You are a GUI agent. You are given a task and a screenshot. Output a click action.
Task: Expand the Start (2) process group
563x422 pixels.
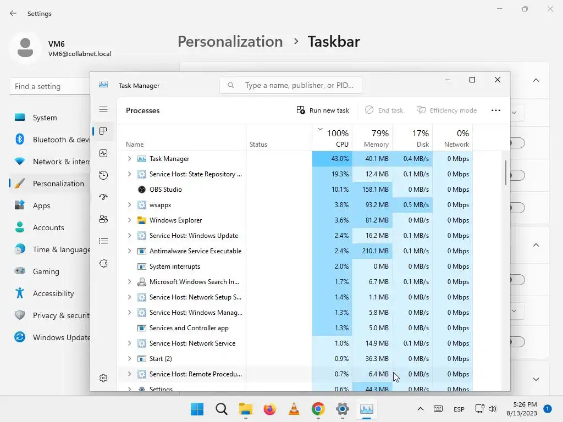(x=129, y=359)
